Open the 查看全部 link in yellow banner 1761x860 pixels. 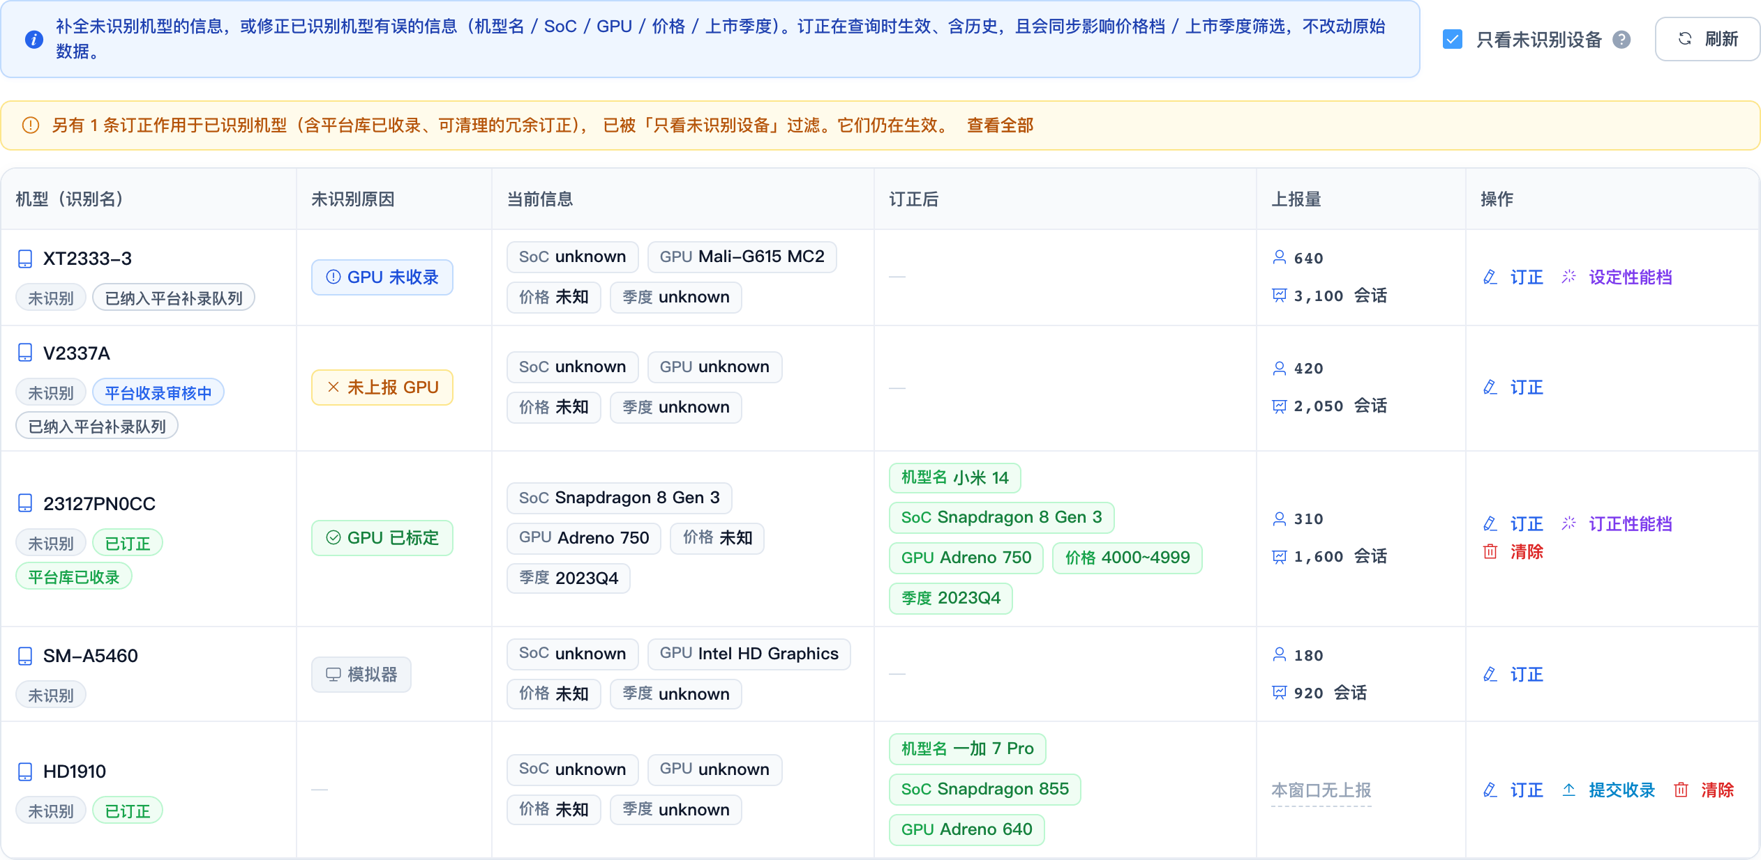point(1000,125)
